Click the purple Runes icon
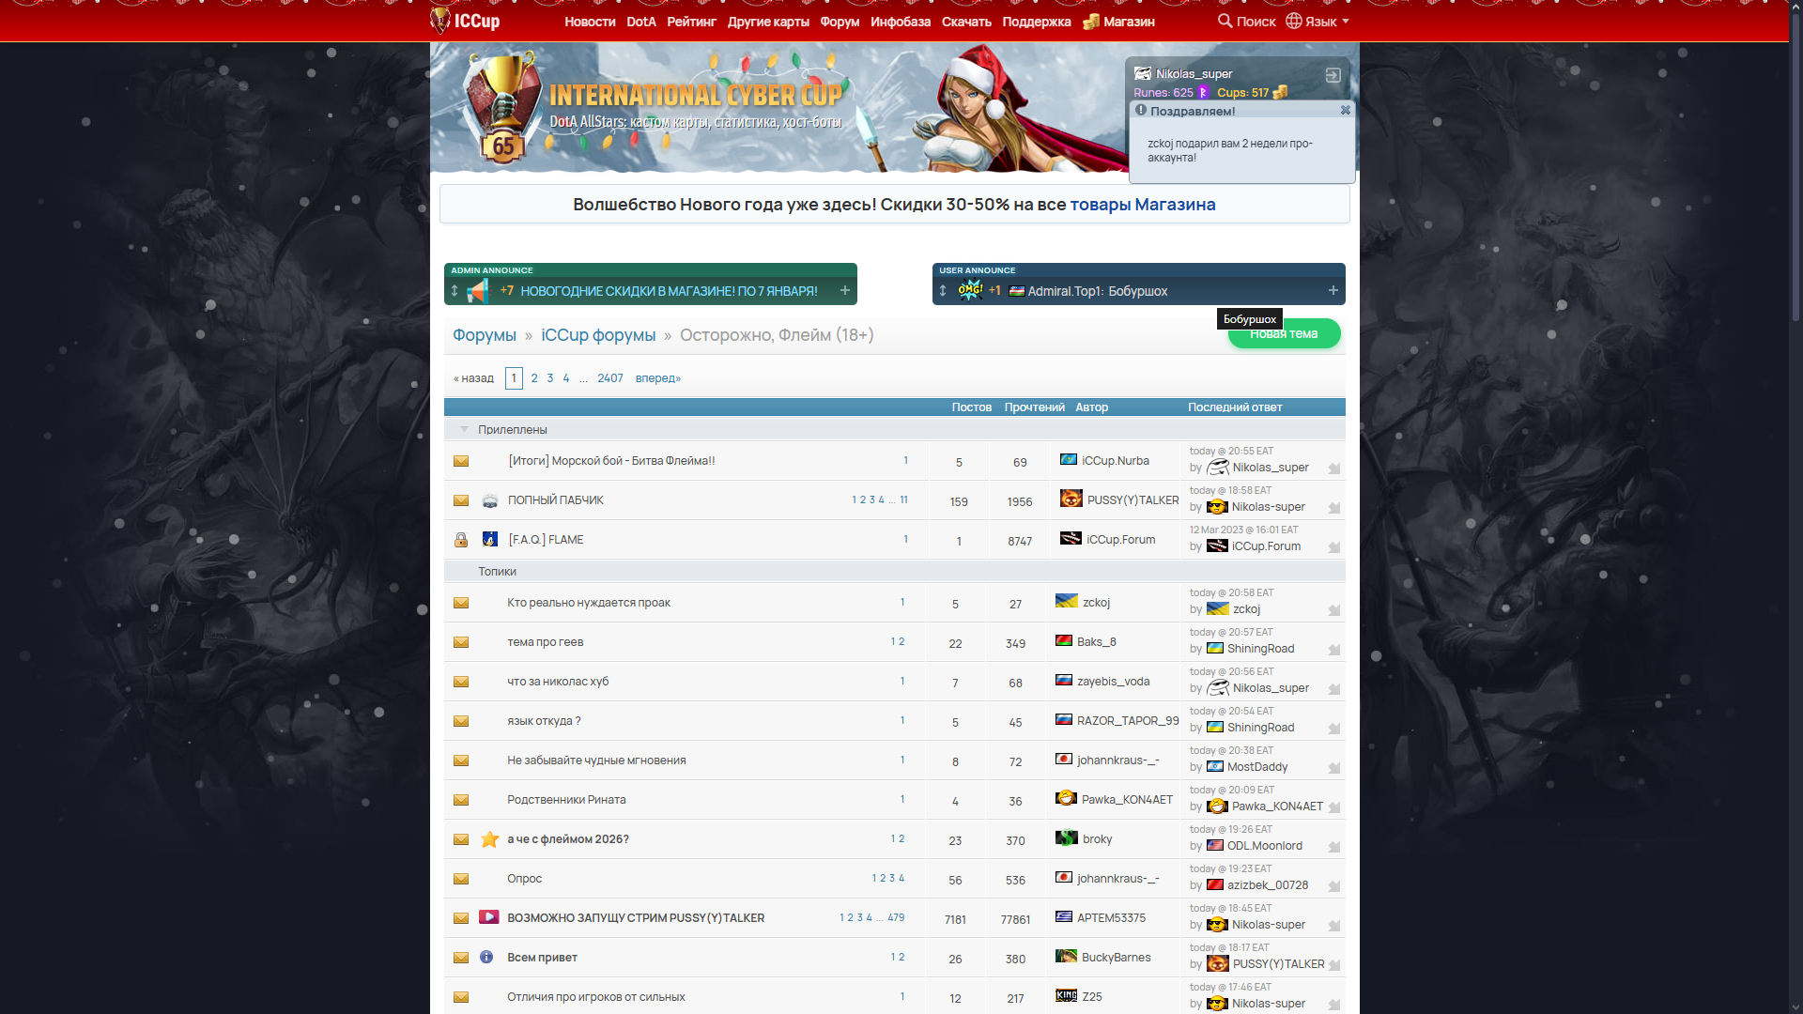This screenshot has width=1803, height=1014. tap(1203, 92)
